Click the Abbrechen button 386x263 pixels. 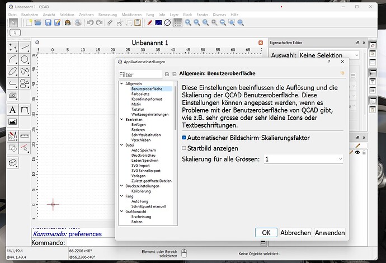tap(295, 232)
